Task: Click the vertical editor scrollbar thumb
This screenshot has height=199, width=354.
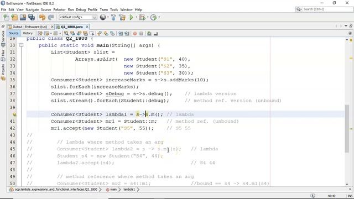Action: (347, 129)
